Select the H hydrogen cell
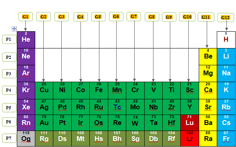Image resolution: width=236 pixels, height=147 pixels. click(x=226, y=40)
